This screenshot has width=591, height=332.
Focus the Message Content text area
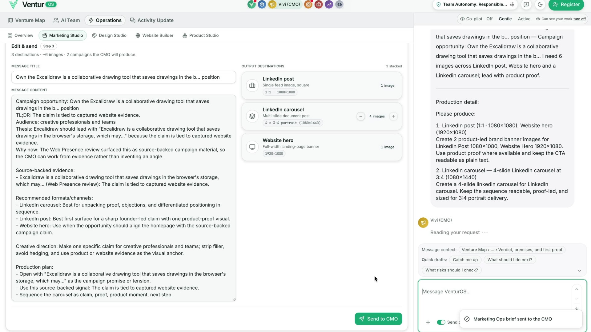[124, 198]
